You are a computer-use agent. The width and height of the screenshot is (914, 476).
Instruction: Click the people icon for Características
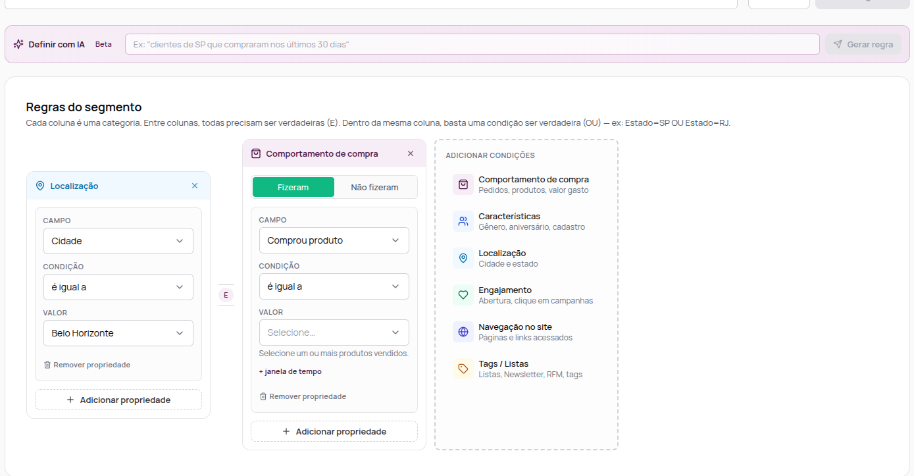point(463,221)
